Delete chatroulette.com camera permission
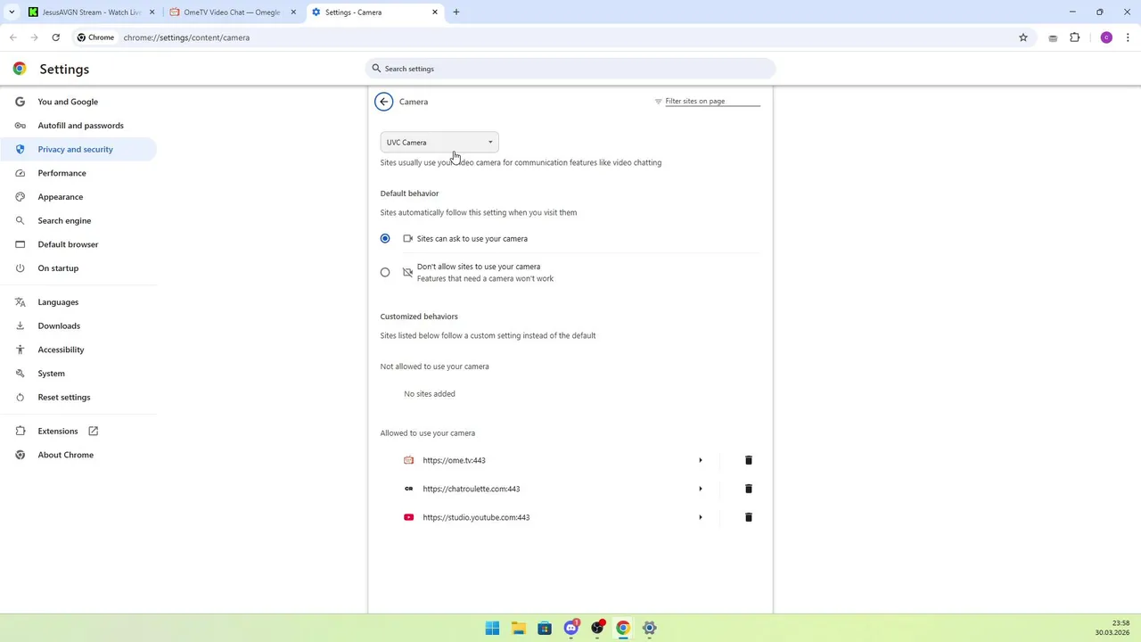The image size is (1141, 642). 749,489
